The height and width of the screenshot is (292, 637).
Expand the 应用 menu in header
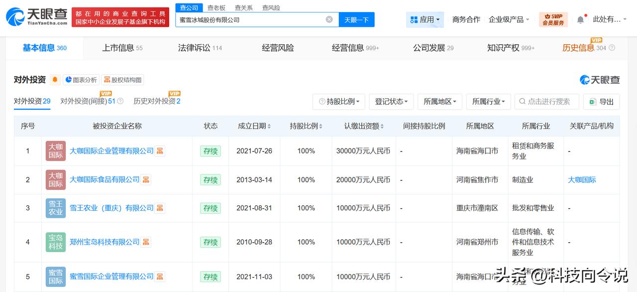(x=425, y=19)
